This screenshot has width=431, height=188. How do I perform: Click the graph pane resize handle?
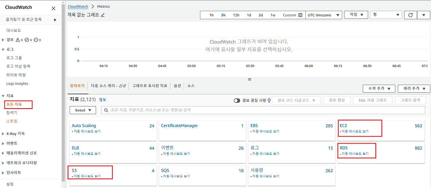point(250,80)
